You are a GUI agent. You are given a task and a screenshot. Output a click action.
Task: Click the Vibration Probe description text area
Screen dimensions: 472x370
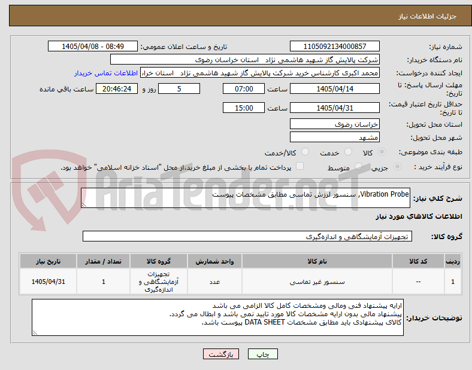(x=246, y=198)
